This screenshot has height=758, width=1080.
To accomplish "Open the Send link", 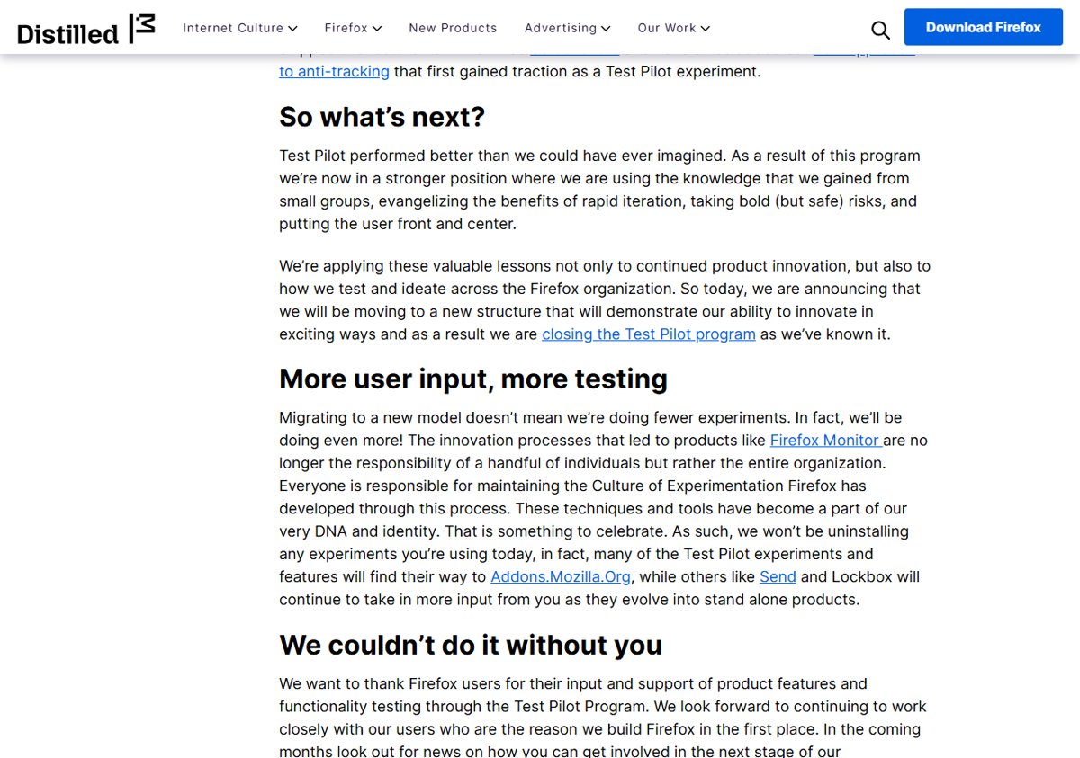I will pyautogui.click(x=778, y=576).
